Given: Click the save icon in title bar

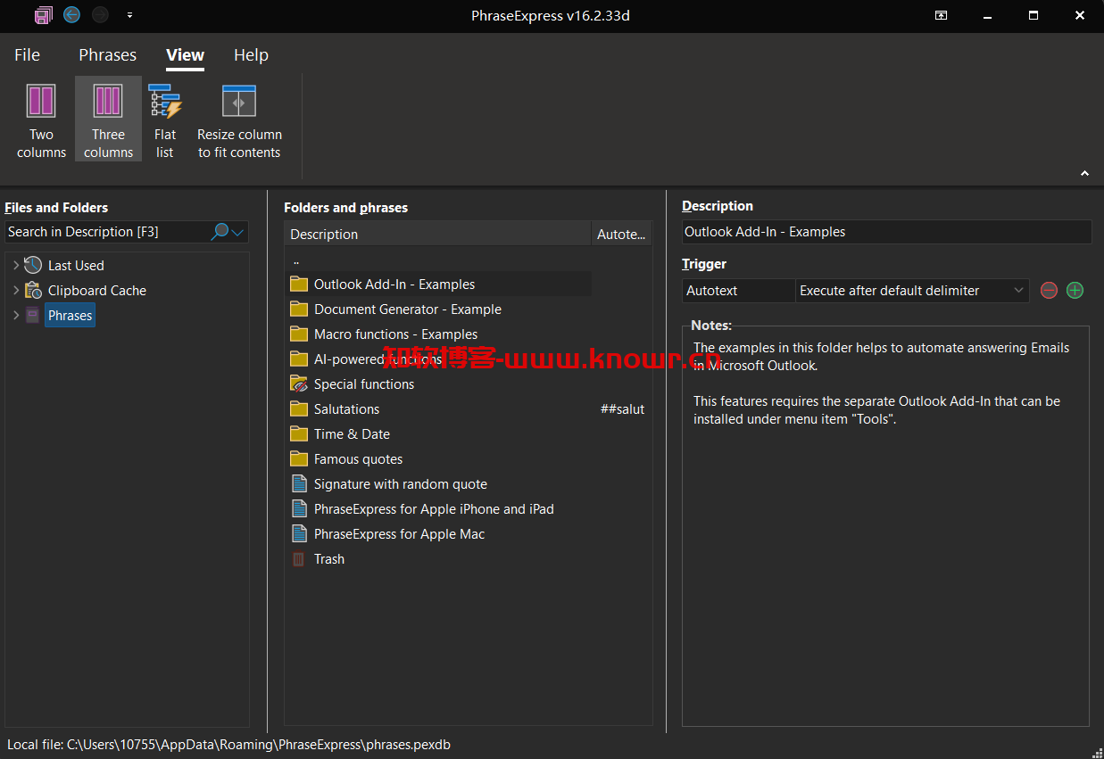Looking at the screenshot, I should 43,15.
